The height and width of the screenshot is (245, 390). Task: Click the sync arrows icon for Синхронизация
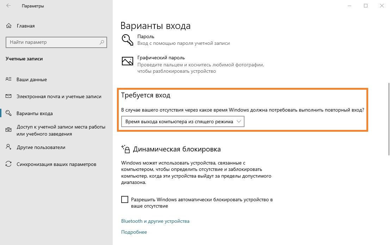(x=8, y=164)
